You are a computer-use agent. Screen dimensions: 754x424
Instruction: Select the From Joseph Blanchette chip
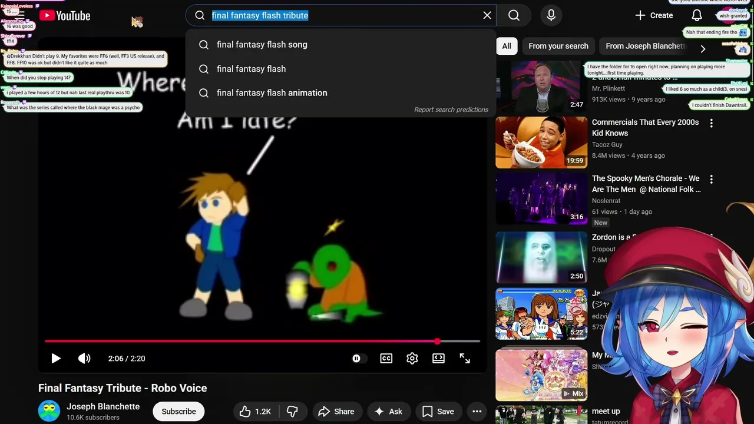pos(645,46)
